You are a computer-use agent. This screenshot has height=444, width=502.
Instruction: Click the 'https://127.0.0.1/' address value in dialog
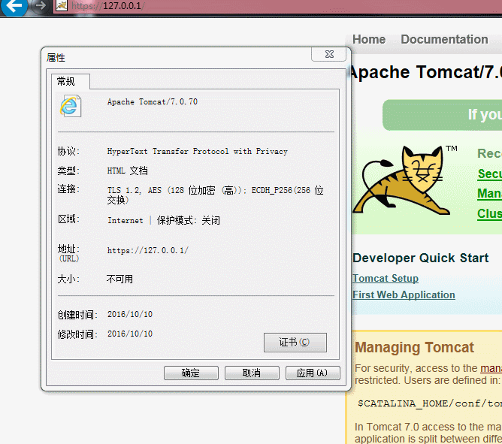coord(147,250)
